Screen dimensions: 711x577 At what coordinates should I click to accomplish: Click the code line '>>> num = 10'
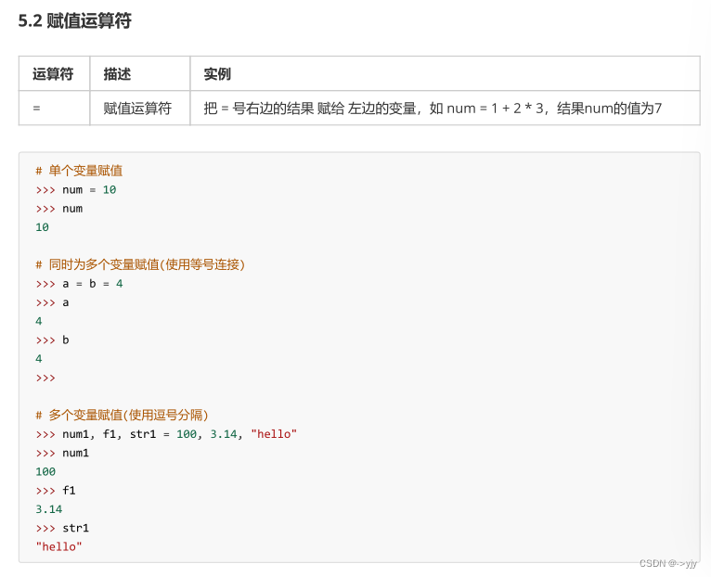click(76, 190)
